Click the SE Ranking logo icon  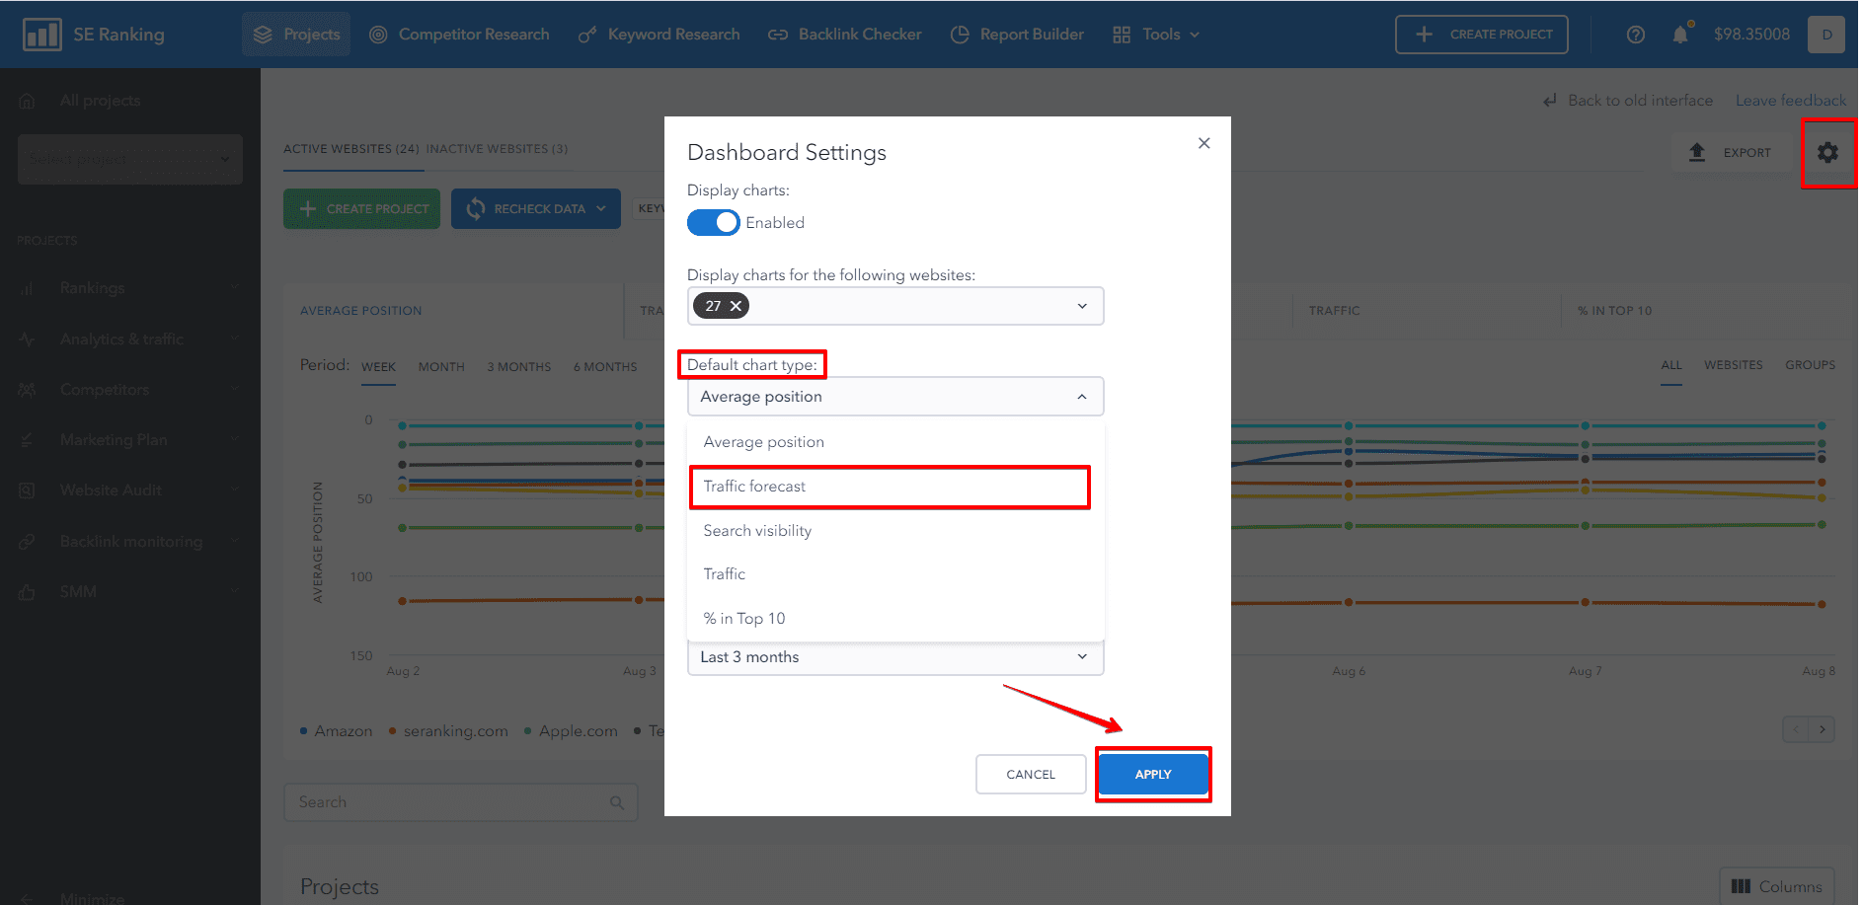[42, 35]
